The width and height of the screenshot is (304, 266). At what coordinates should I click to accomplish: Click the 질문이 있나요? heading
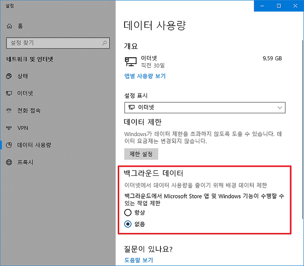[x=148, y=249]
